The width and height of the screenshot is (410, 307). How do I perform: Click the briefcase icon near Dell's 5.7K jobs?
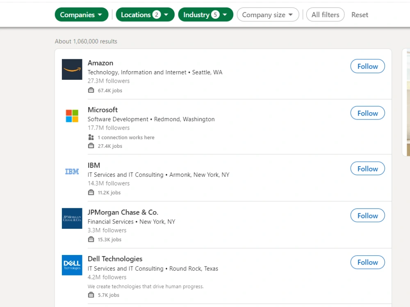pos(91,295)
